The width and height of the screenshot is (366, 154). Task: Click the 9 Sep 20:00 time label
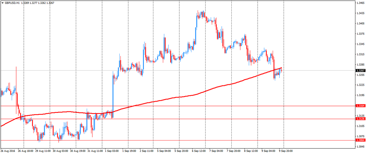287,151
